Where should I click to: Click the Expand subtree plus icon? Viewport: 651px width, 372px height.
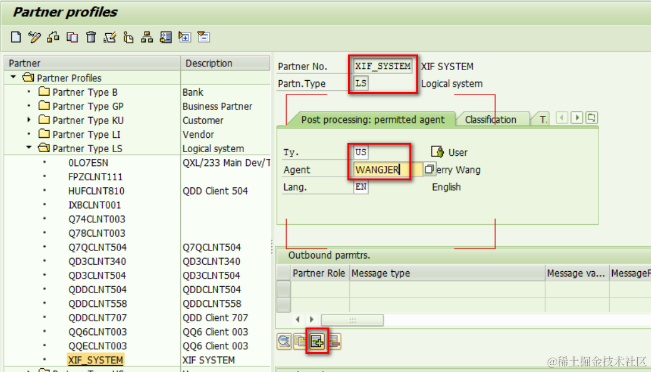184,37
